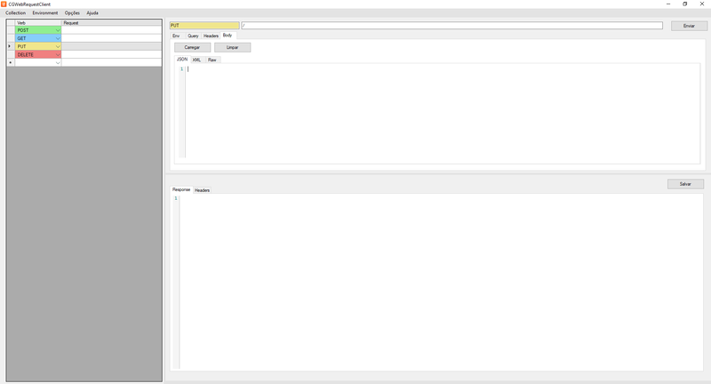Image resolution: width=711 pixels, height=384 pixels.
Task: Click the Salvar button
Action: point(685,184)
